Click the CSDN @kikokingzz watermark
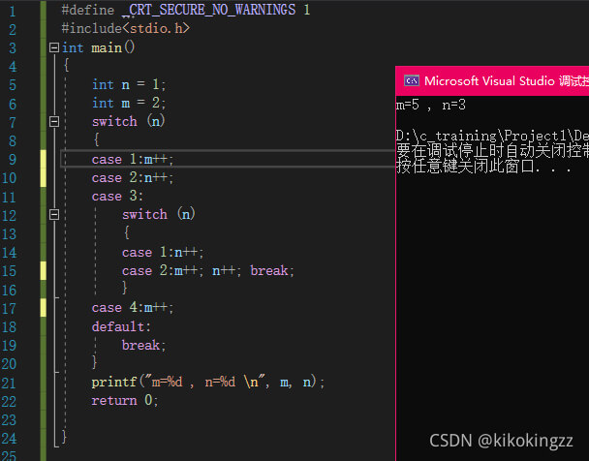 click(501, 440)
